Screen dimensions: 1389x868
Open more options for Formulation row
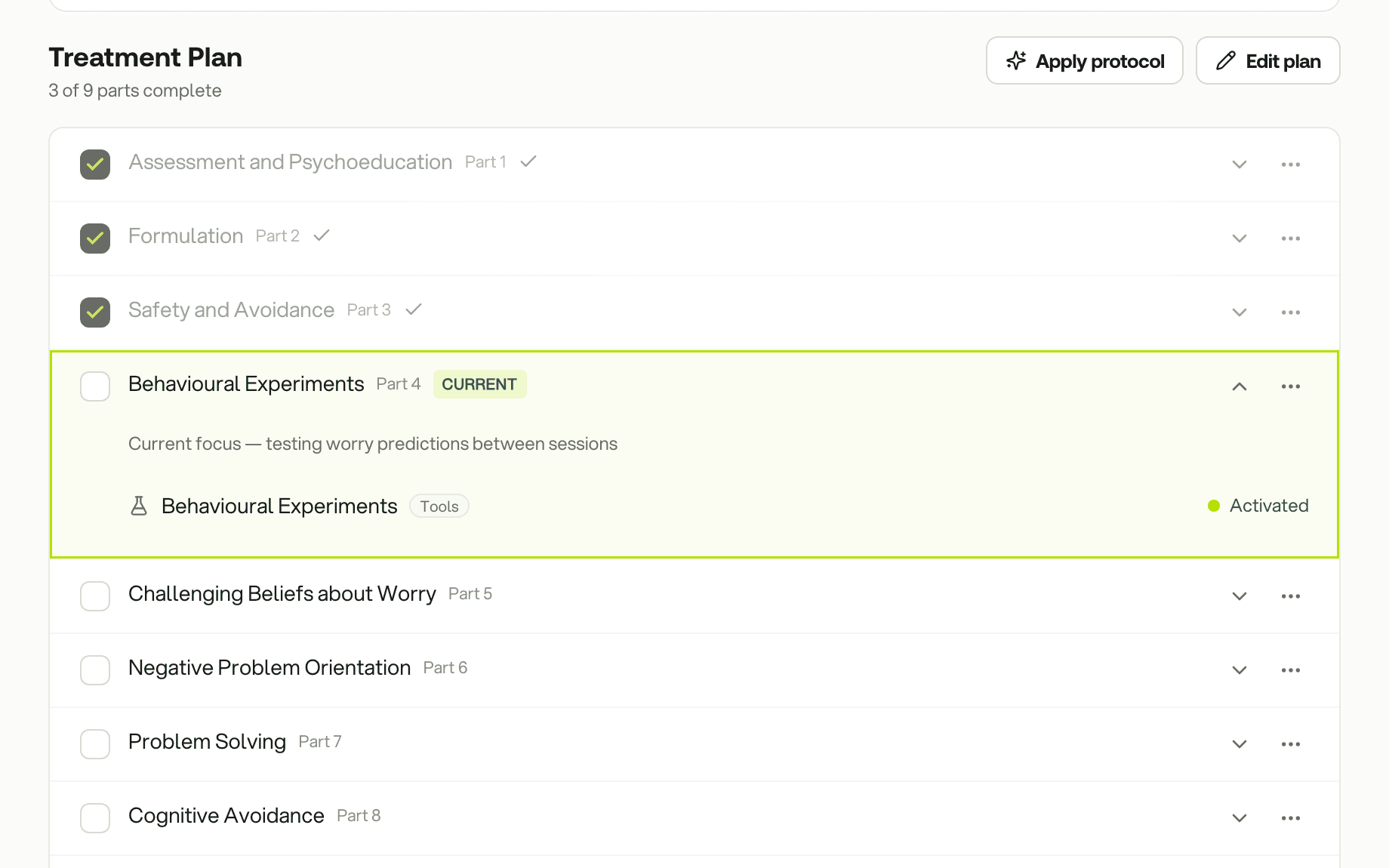[x=1291, y=239]
